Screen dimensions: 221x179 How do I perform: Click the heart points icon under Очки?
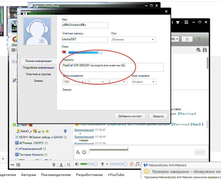64,52
